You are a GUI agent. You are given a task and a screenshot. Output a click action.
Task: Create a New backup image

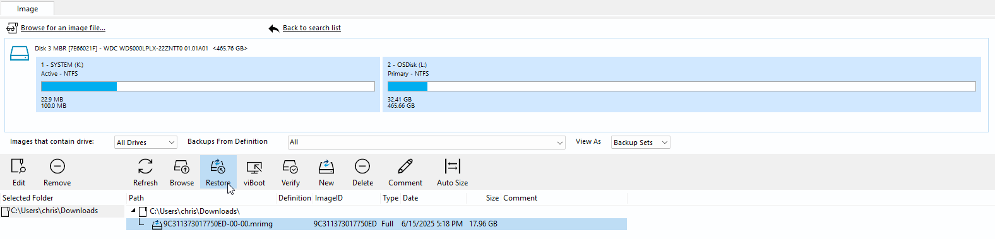[326, 172]
